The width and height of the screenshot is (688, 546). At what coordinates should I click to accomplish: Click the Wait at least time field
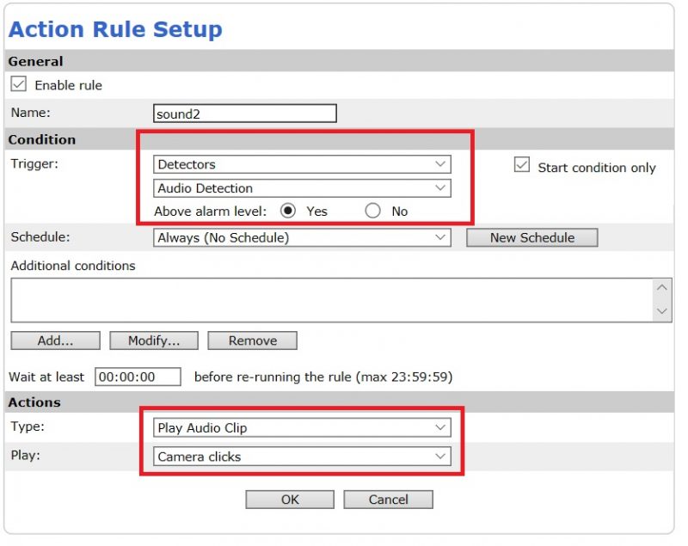(138, 377)
